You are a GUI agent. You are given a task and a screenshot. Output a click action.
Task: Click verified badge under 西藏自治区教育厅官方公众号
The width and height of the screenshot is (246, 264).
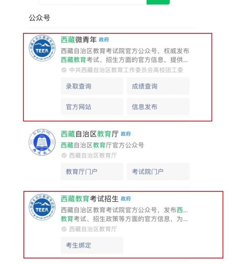(64, 155)
